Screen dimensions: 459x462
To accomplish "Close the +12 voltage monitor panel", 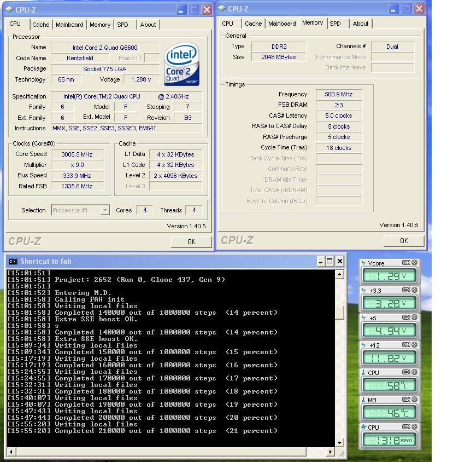I will 414,345.
